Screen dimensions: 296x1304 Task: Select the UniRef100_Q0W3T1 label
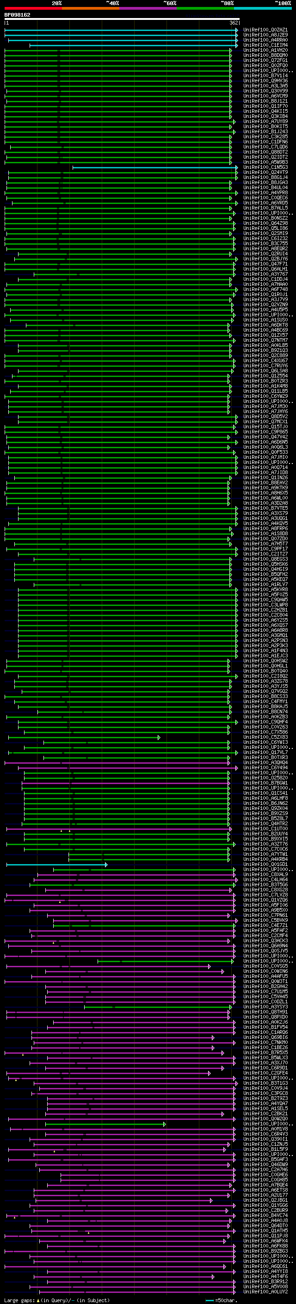(x=265, y=981)
